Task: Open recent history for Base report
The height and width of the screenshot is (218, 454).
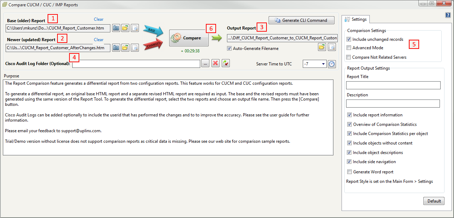Action: [116, 28]
